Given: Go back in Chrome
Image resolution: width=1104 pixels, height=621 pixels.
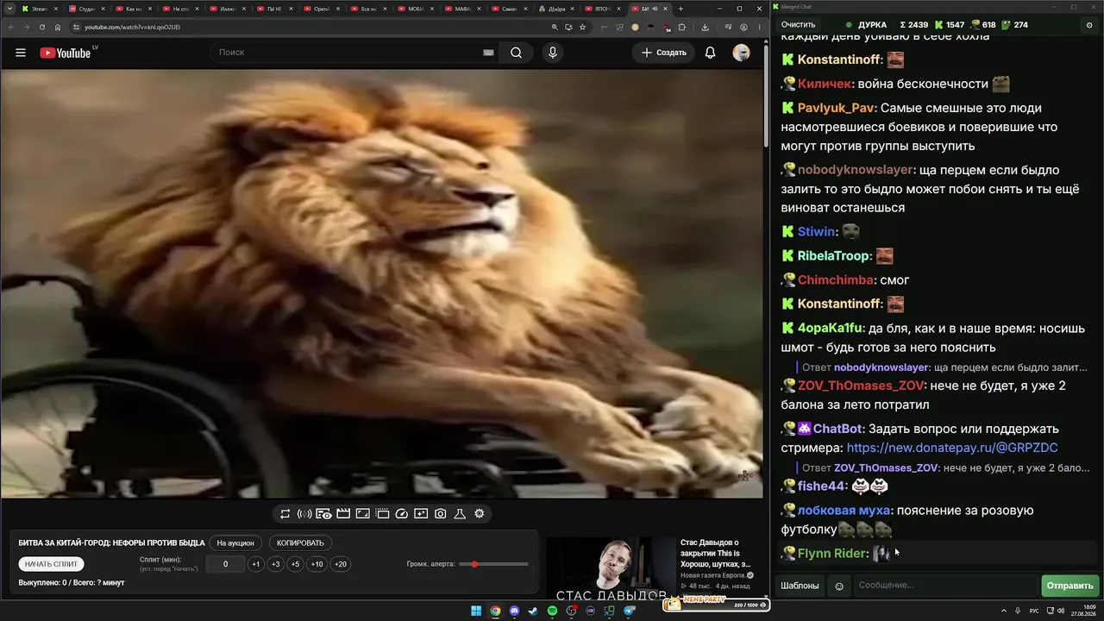Looking at the screenshot, I should coord(11,27).
